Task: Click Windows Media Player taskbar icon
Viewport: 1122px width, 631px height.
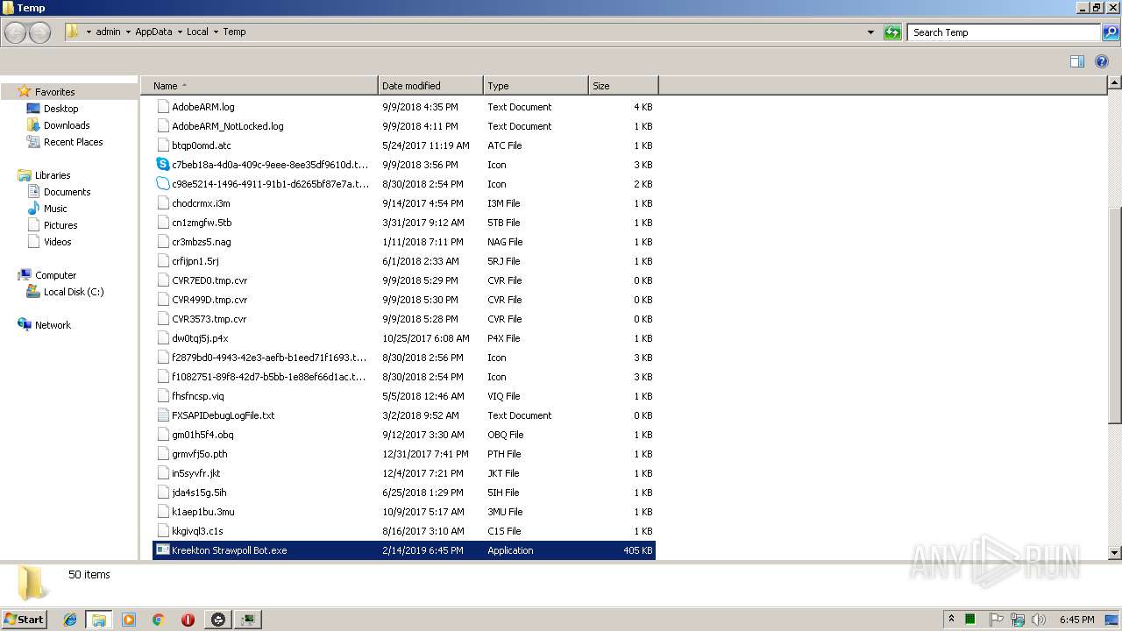Action: click(129, 620)
